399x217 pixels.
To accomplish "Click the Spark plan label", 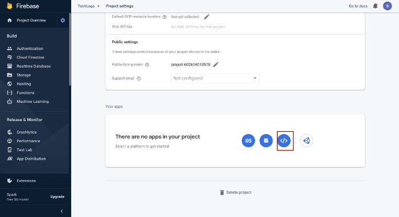I will pyautogui.click(x=12, y=194).
